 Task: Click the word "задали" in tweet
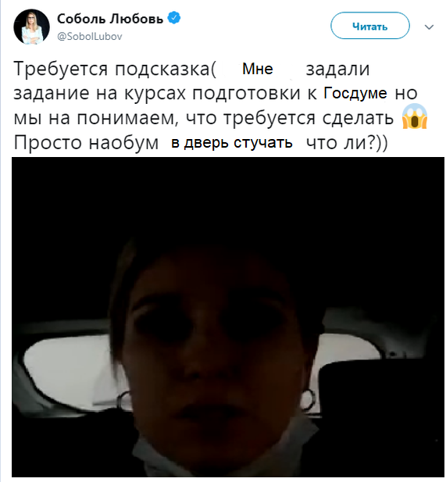337,70
